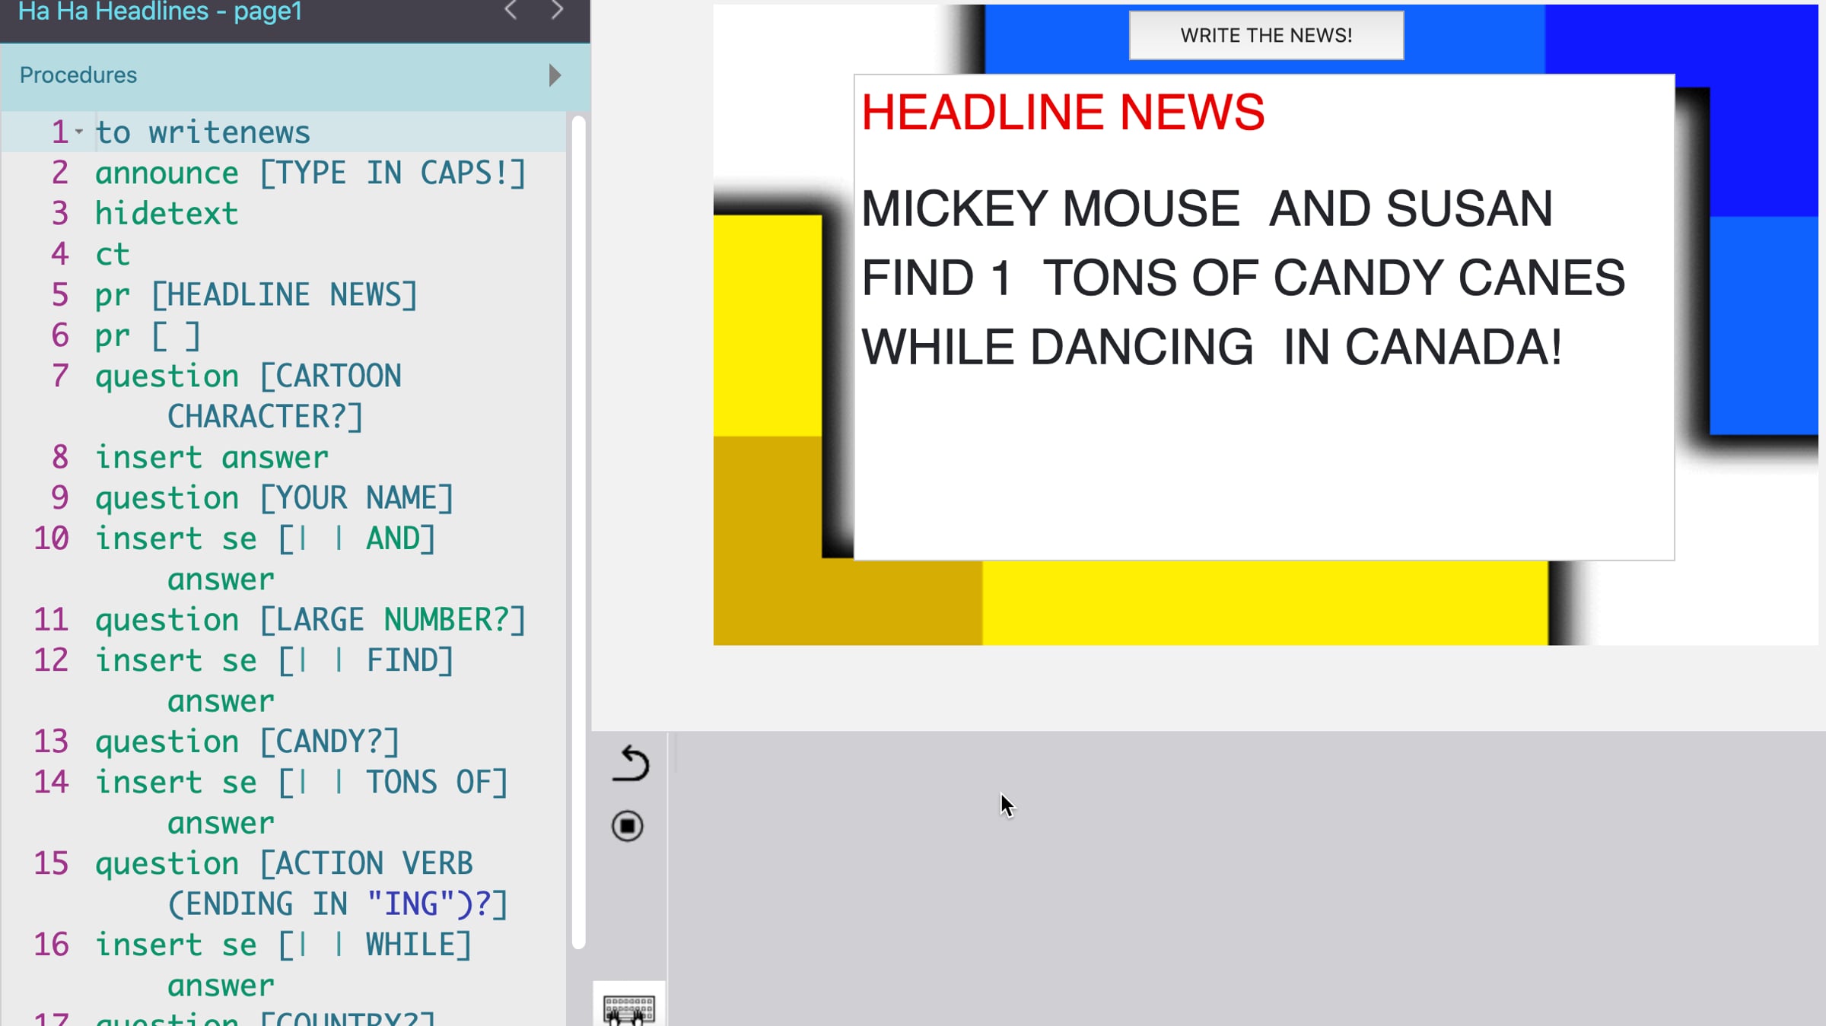Click the FIND 1 TONS OF CANDY CANES line

[x=1243, y=278]
